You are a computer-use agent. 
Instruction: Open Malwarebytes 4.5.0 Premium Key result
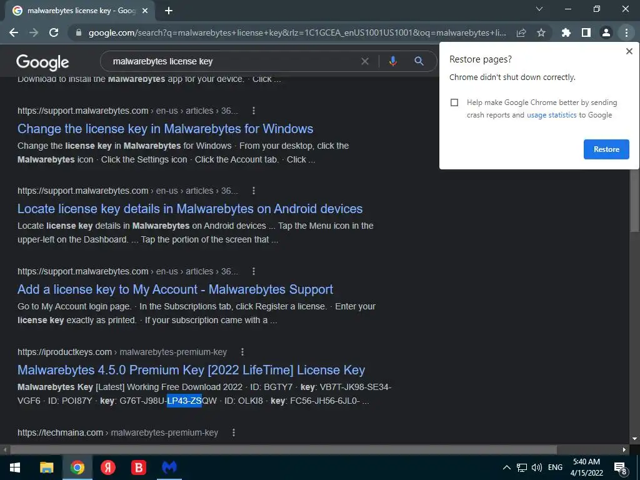coord(191,370)
